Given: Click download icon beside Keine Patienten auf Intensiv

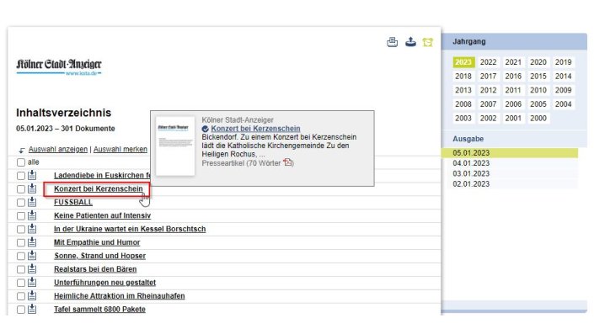Looking at the screenshot, I should click(x=32, y=215).
